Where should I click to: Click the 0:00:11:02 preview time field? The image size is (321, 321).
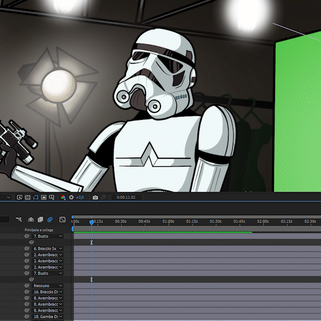click(126, 197)
